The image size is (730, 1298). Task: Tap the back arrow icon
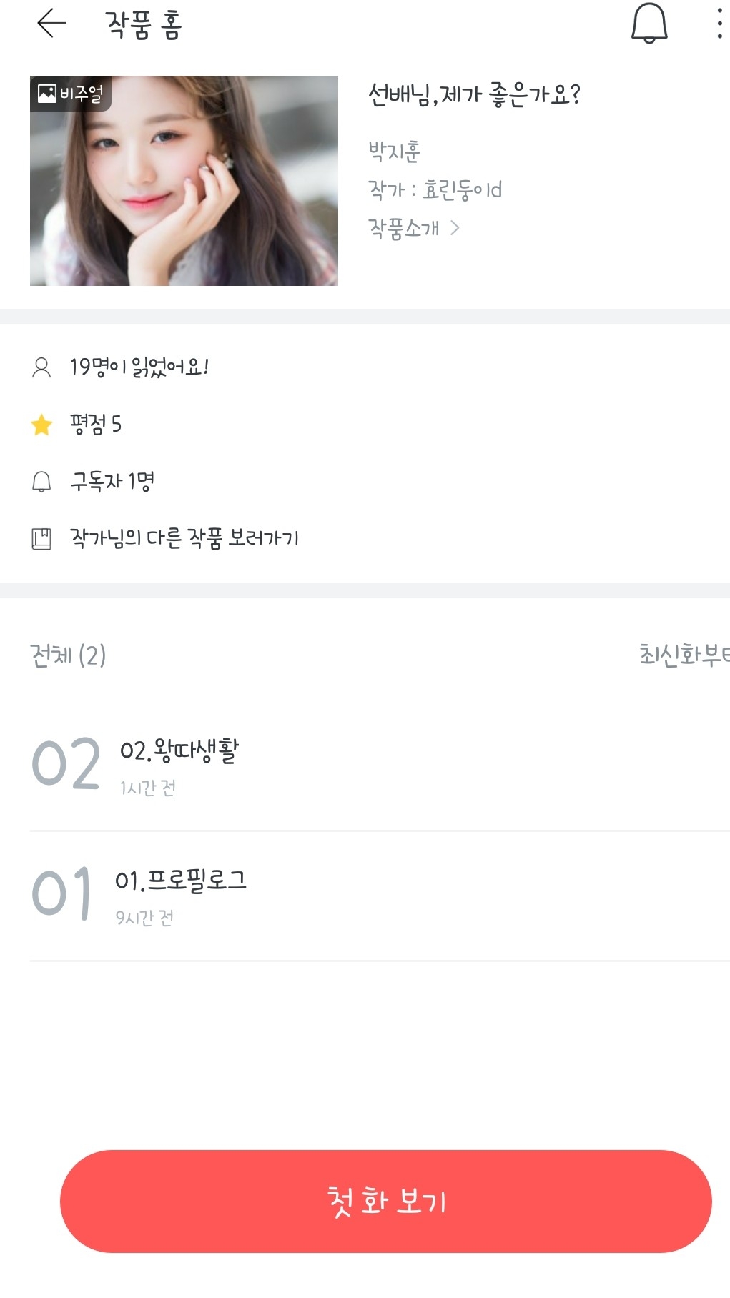pos(51,24)
